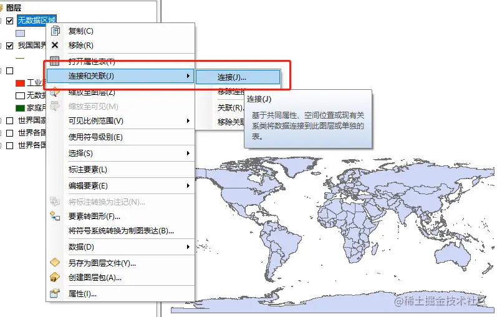497x317 pixels.
Task: Click the layer package box icon
Action: [55, 277]
